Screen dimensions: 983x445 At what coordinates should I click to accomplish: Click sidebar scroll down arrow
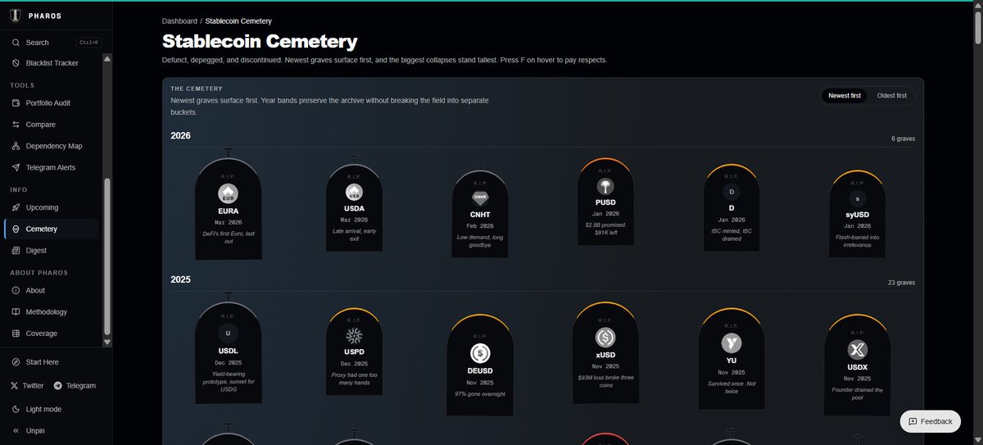tap(106, 342)
